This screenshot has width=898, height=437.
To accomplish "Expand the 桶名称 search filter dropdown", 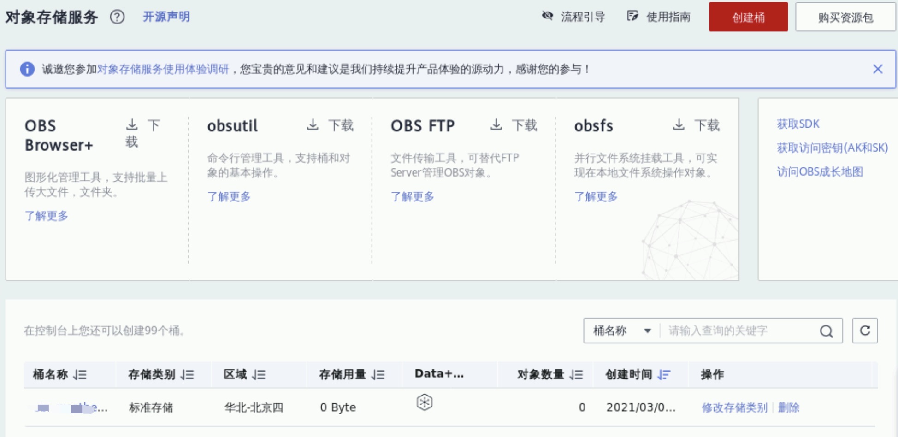I will pos(647,331).
